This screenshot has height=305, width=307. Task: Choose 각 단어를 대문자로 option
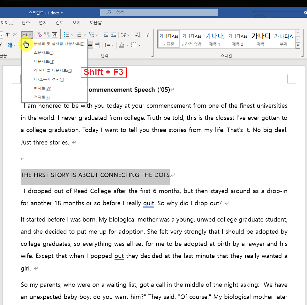coord(55,70)
